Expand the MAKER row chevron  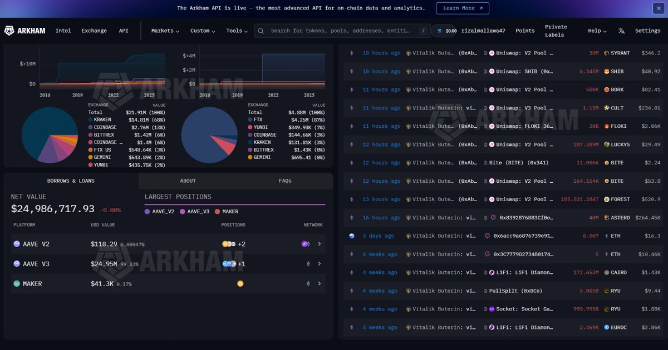(320, 284)
